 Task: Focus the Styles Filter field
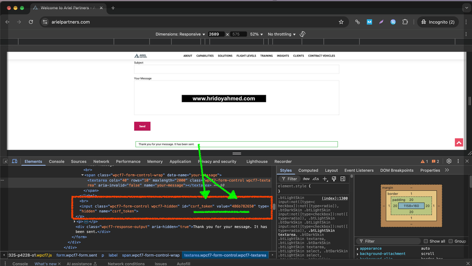289,179
